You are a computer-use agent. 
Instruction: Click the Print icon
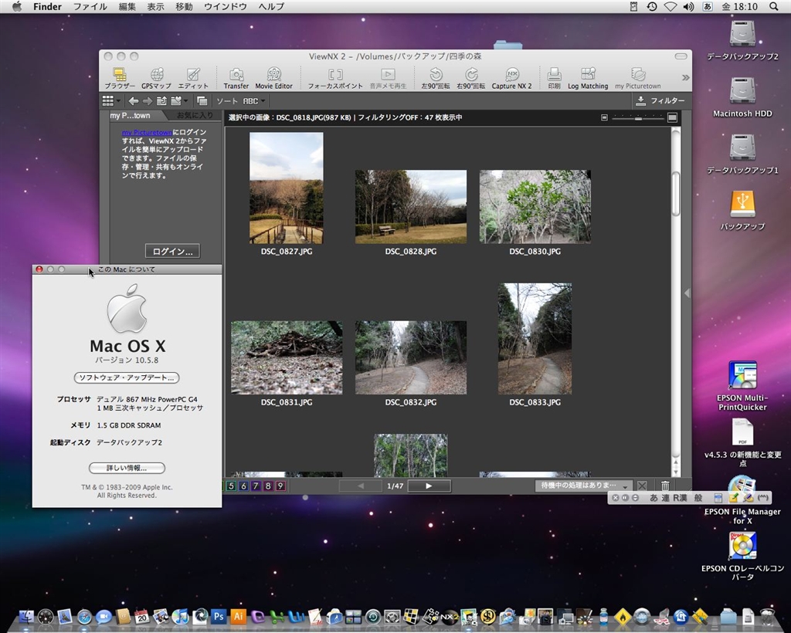[x=554, y=76]
